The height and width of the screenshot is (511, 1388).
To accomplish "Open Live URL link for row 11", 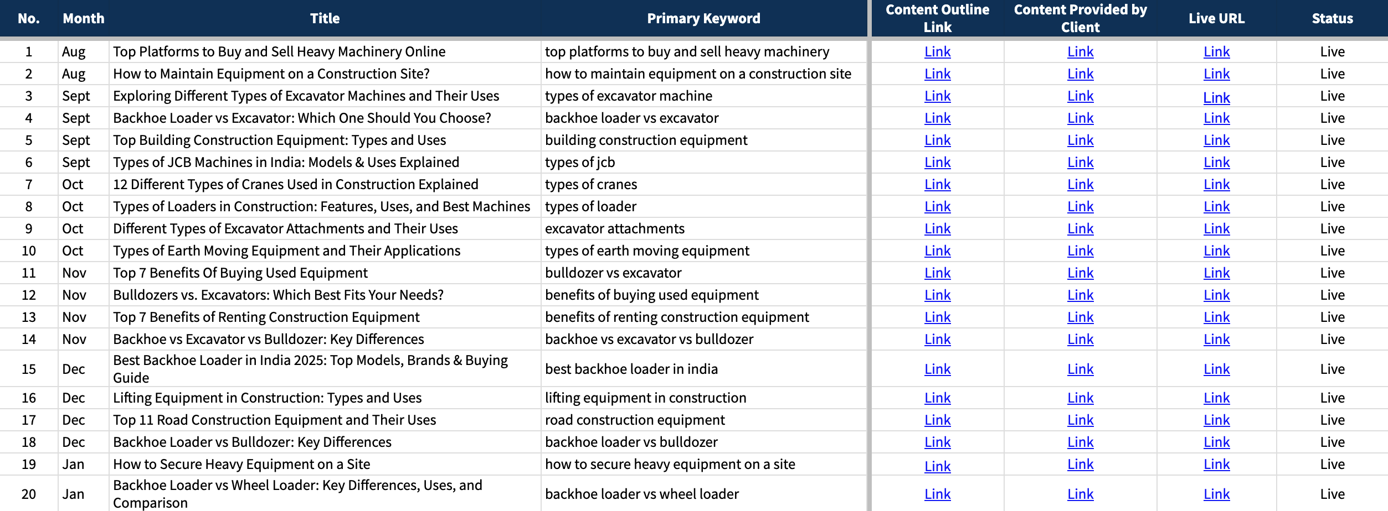I will (1216, 273).
